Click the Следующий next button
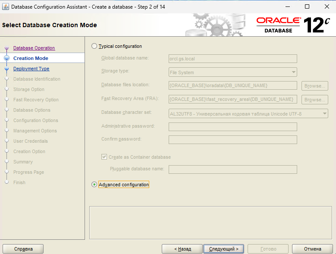 tap(223, 249)
